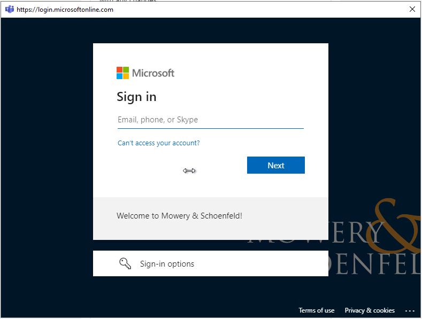Click the Welcome to Mowery & Schoenfeld message

click(179, 216)
